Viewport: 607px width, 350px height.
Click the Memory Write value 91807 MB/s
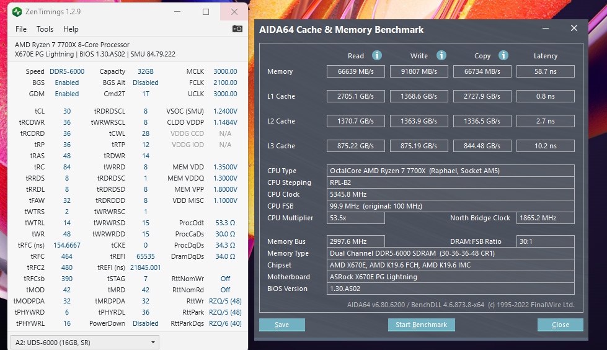click(x=419, y=71)
